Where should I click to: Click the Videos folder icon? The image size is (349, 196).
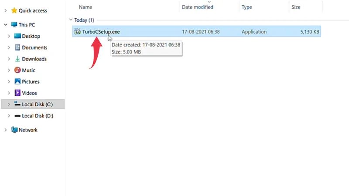pos(17,93)
